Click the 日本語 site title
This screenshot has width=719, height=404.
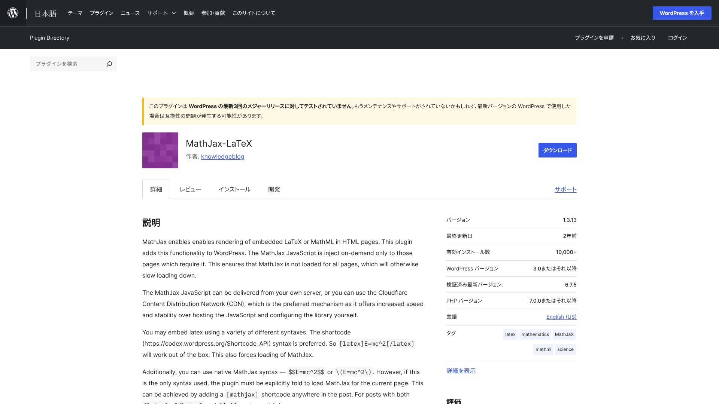click(x=45, y=13)
